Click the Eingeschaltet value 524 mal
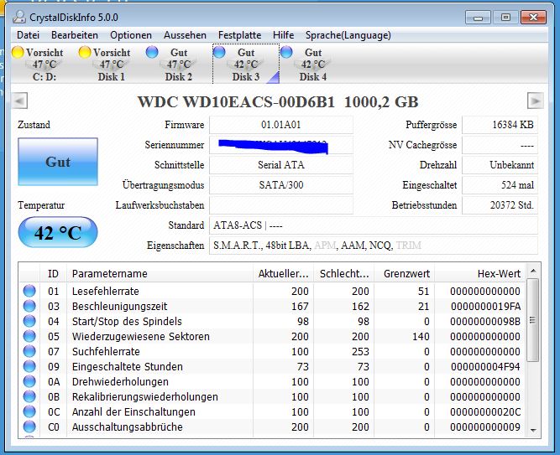 500,185
